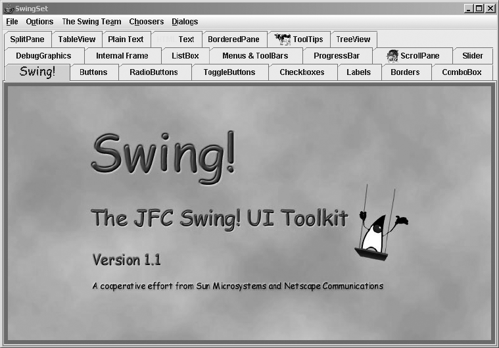Screen dimensions: 499x348
Task: Close the SwingSet window
Action: pyautogui.click(x=490, y=9)
